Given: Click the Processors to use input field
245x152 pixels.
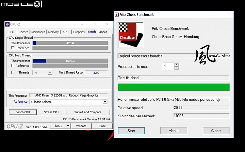Looking at the screenshot, I should [x=168, y=66].
